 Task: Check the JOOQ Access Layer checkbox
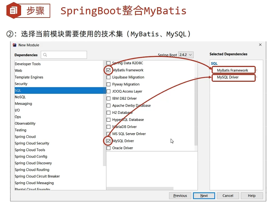click(108, 91)
